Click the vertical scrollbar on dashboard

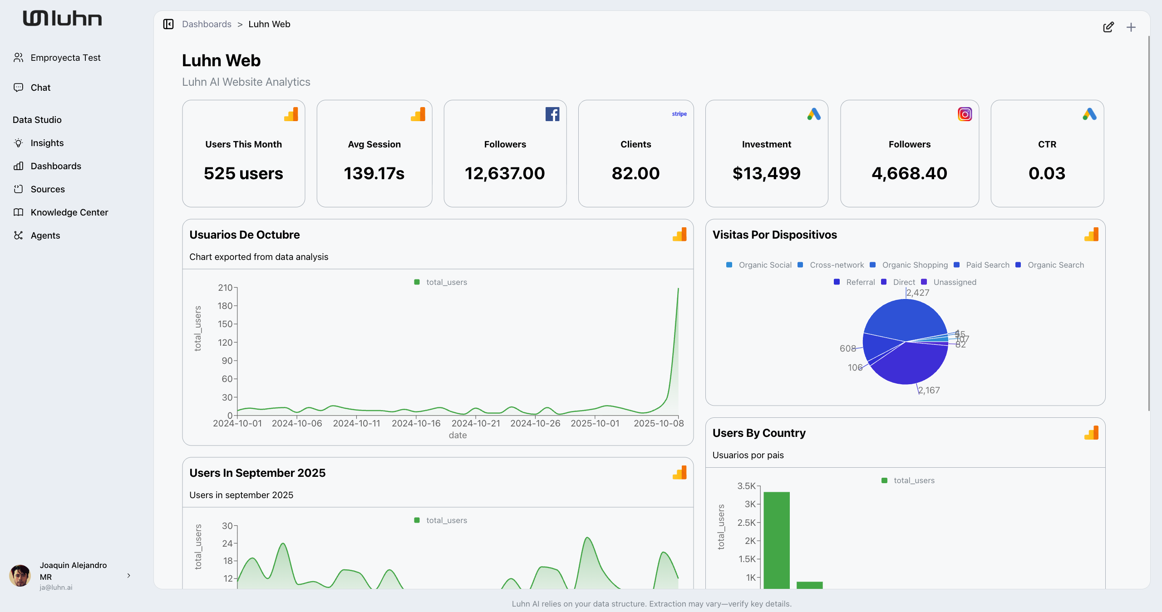click(1149, 222)
